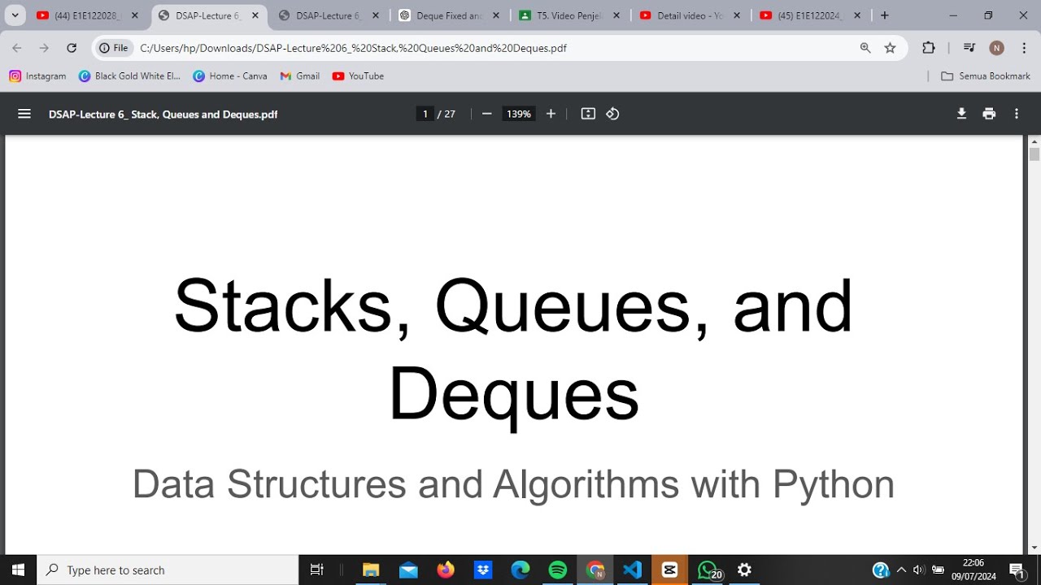Screen dimensions: 1041x585
Task: Click the PDF vertical scrollbar thumb
Action: point(1034,154)
